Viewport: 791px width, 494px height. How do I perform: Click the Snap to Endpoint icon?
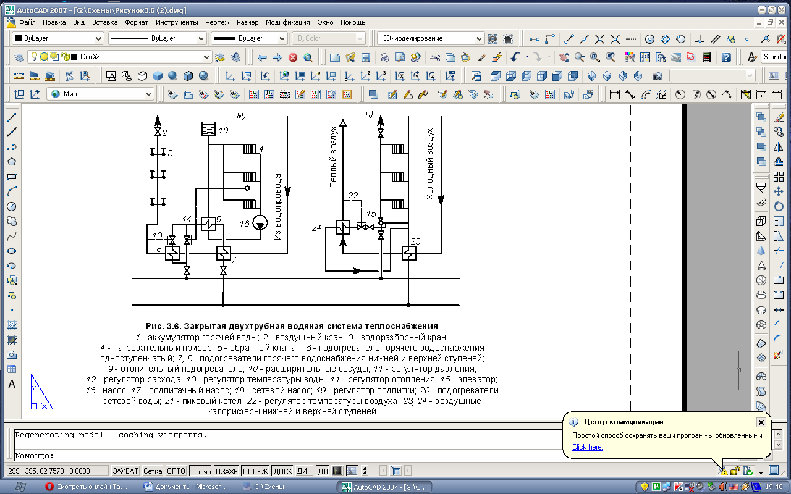[569, 38]
